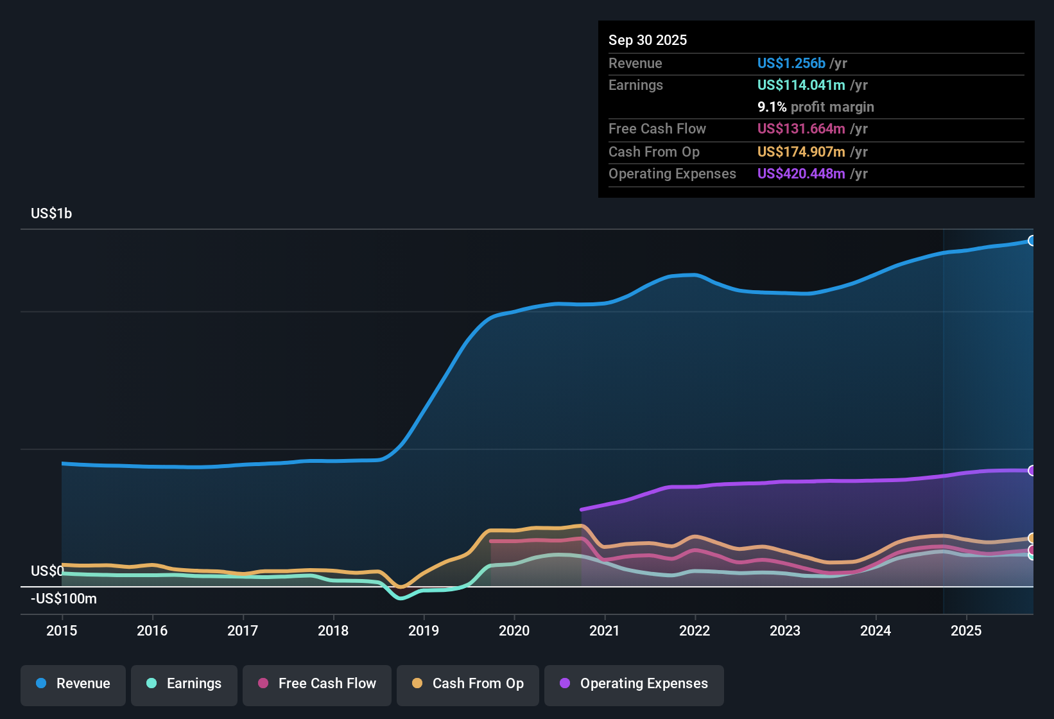Click the 2017 x-axis label
This screenshot has width=1054, height=719.
(x=243, y=630)
